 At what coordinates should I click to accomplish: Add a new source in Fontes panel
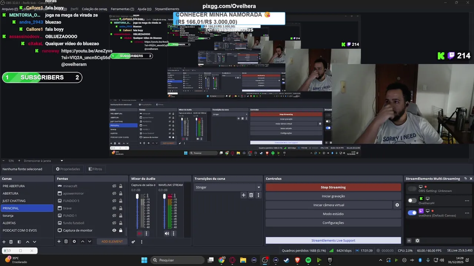[59, 241]
